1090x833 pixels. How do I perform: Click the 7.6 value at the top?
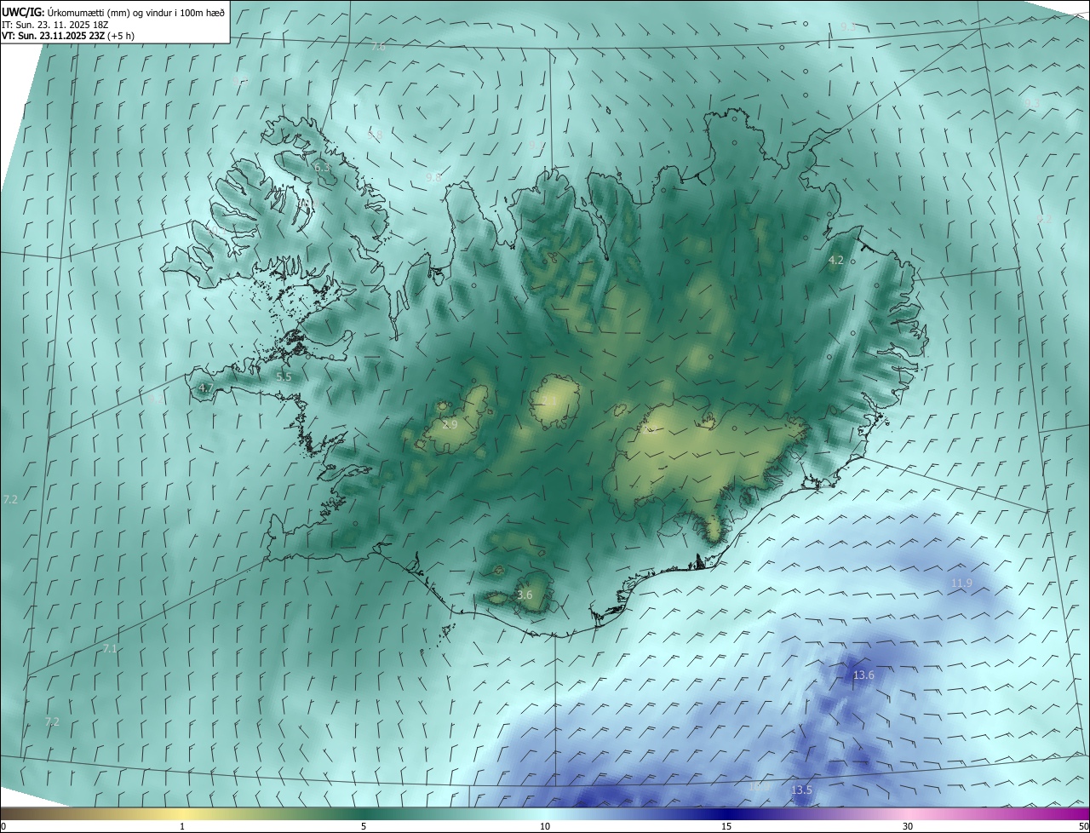click(378, 47)
